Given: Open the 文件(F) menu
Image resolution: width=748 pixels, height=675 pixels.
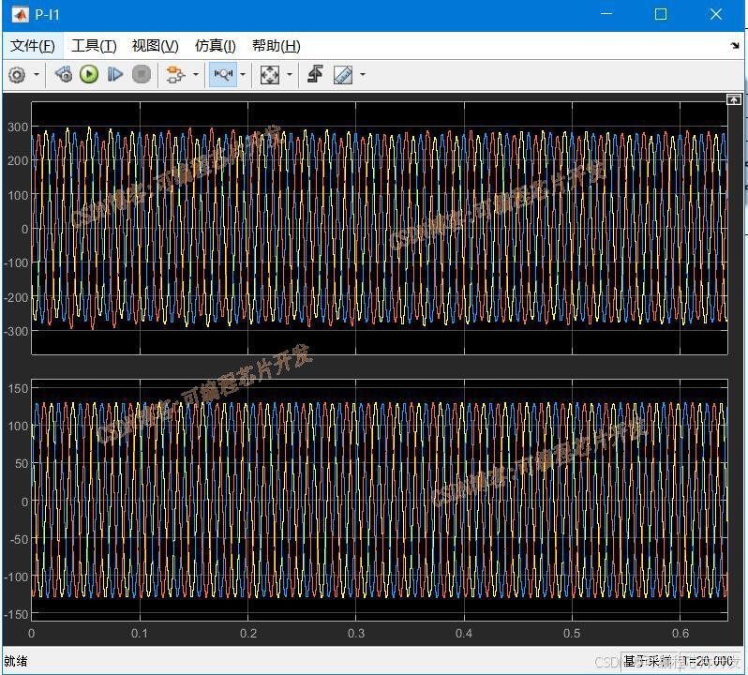Looking at the screenshot, I should point(32,45).
